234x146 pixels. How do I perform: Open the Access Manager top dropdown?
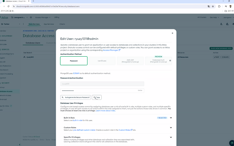point(43,18)
